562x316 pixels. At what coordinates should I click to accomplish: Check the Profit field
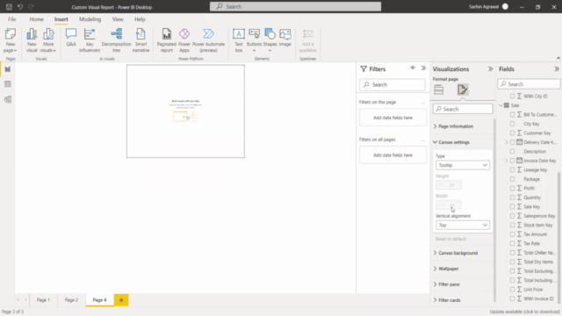pos(512,188)
